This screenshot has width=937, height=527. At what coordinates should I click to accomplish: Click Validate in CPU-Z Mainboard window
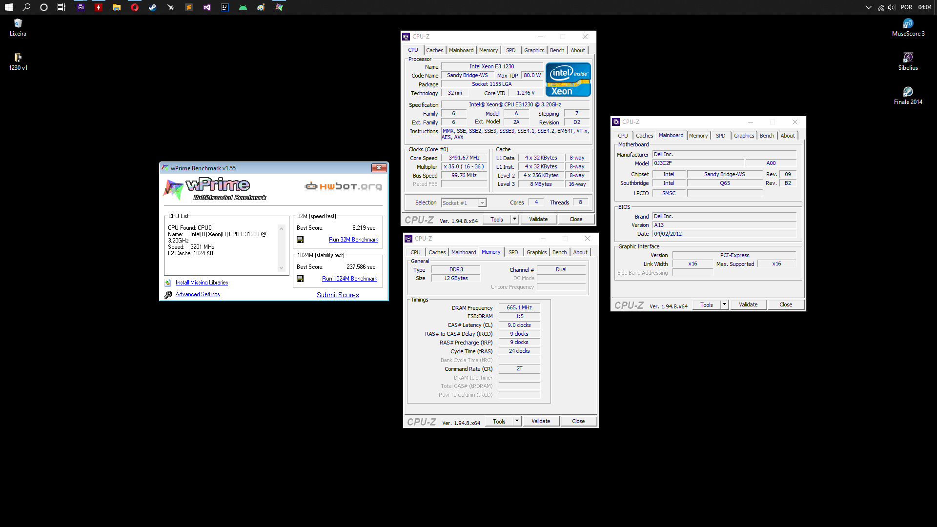(x=748, y=304)
